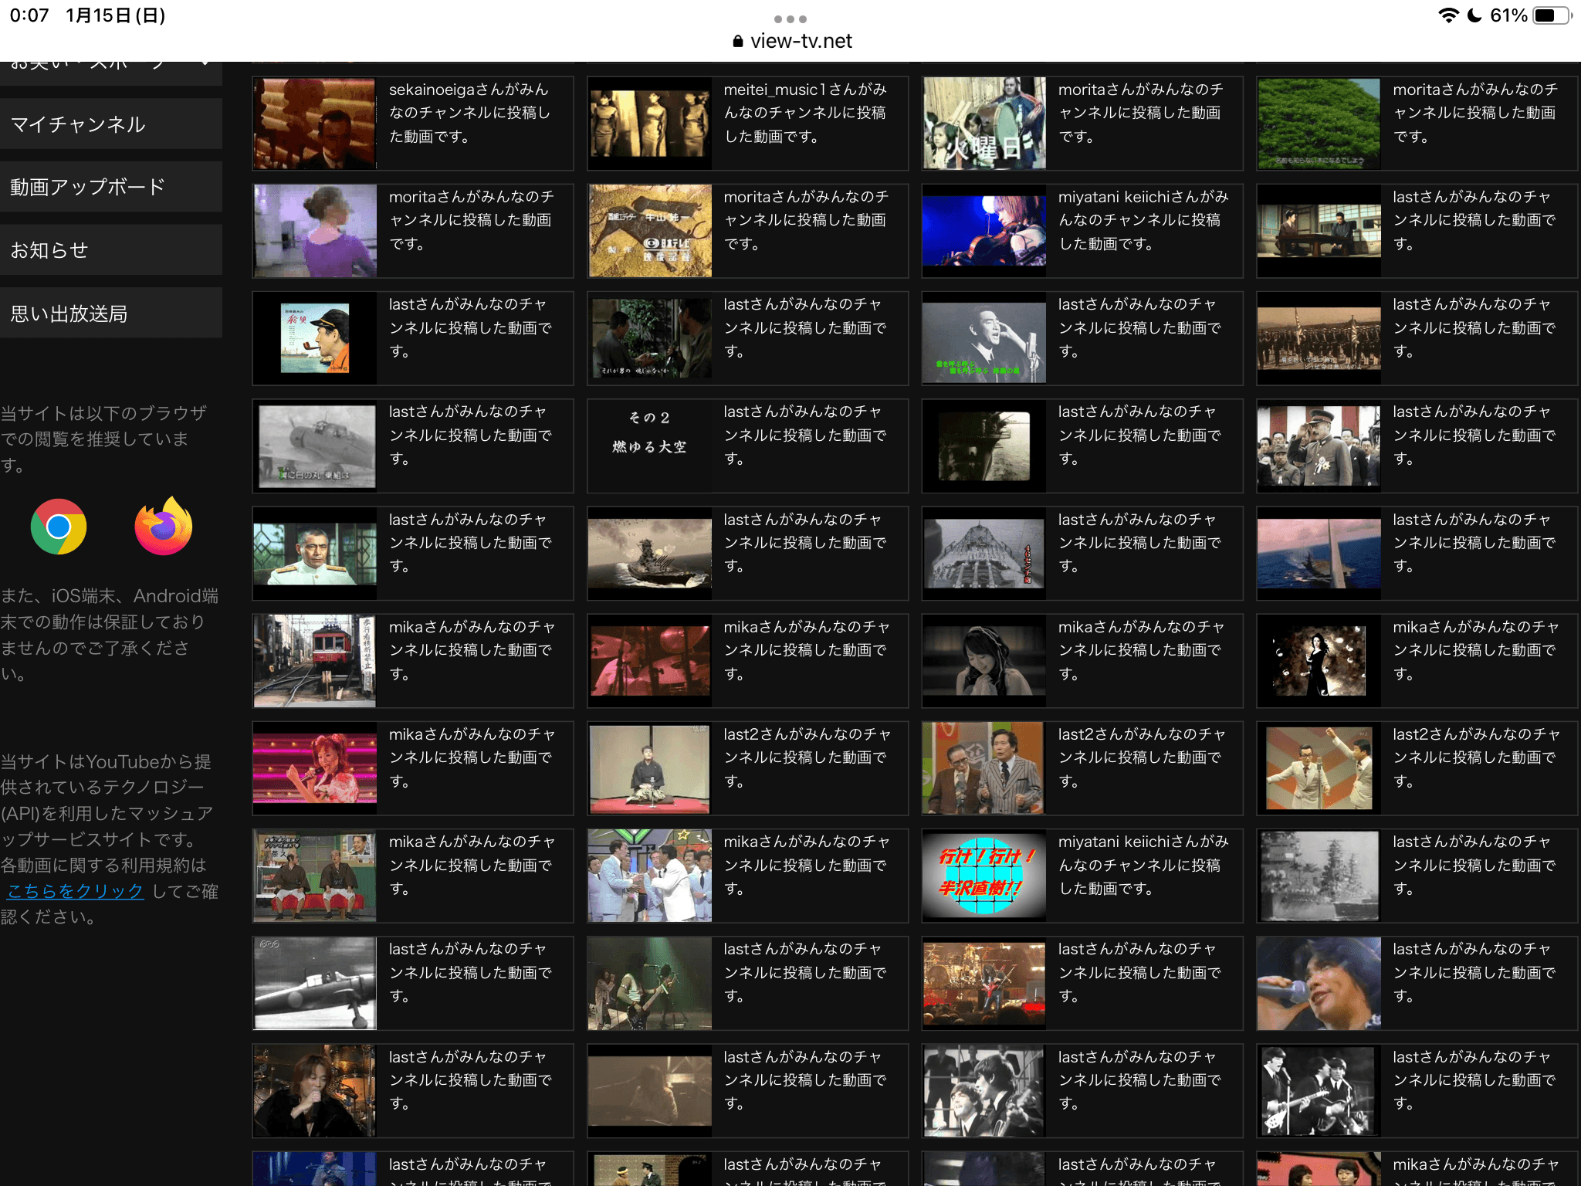Open the 行け!行け!半沢直樹 thumbnail

[x=984, y=876]
